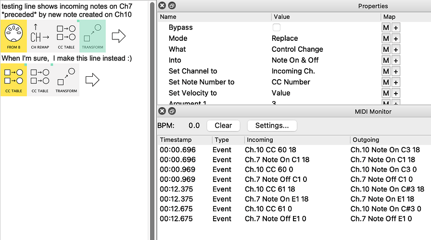Click the output arrow of second line
The image size is (431, 240).
[92, 80]
